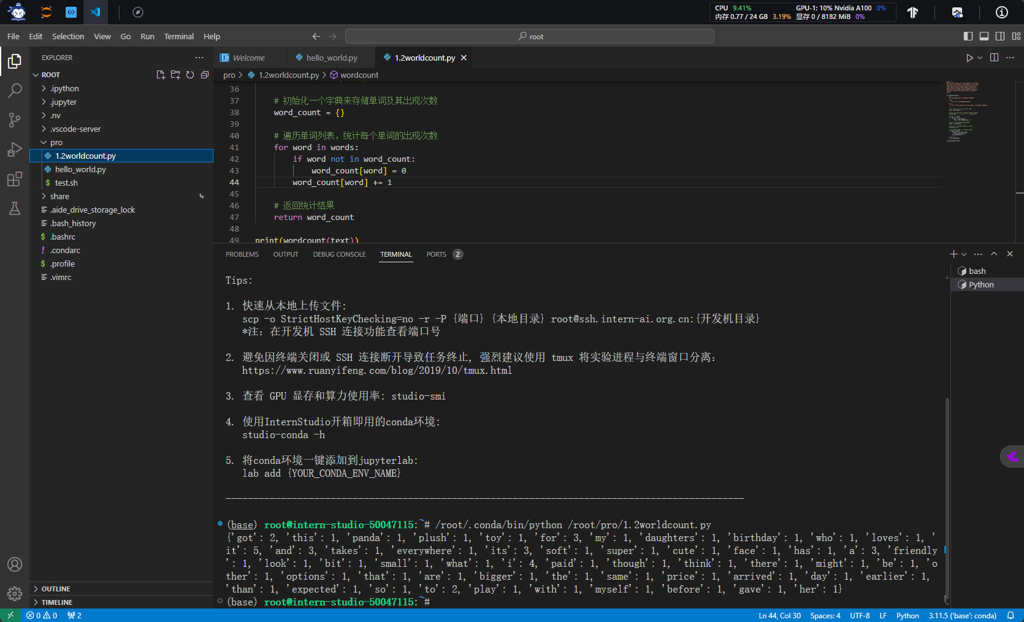Select the Python terminal instance
The width and height of the screenshot is (1024, 622).
tap(987, 285)
